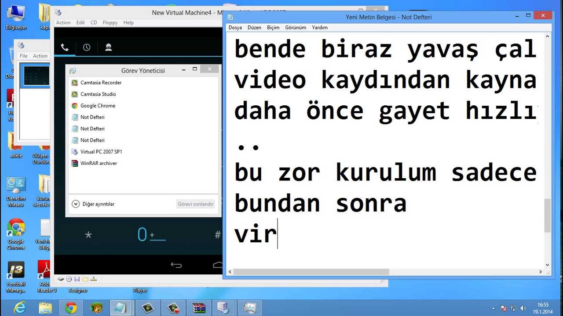Select Camtasia Studio in Task Manager list
Screen dimensions: 563x316
point(143,94)
